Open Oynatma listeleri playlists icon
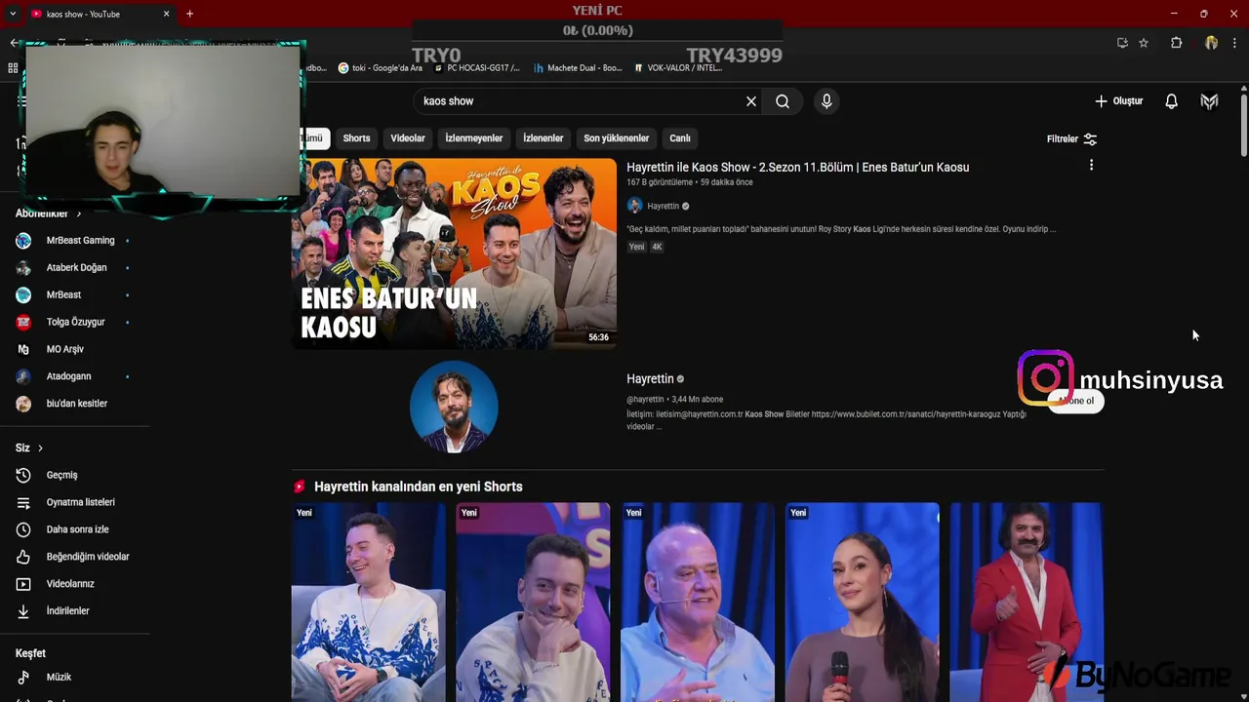This screenshot has width=1249, height=702. (x=23, y=502)
